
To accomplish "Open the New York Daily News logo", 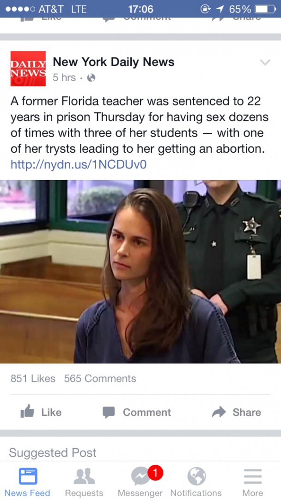I will pos(28,69).
